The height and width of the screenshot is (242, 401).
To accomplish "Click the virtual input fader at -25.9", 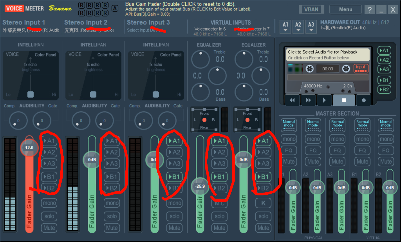I will tap(200, 186).
